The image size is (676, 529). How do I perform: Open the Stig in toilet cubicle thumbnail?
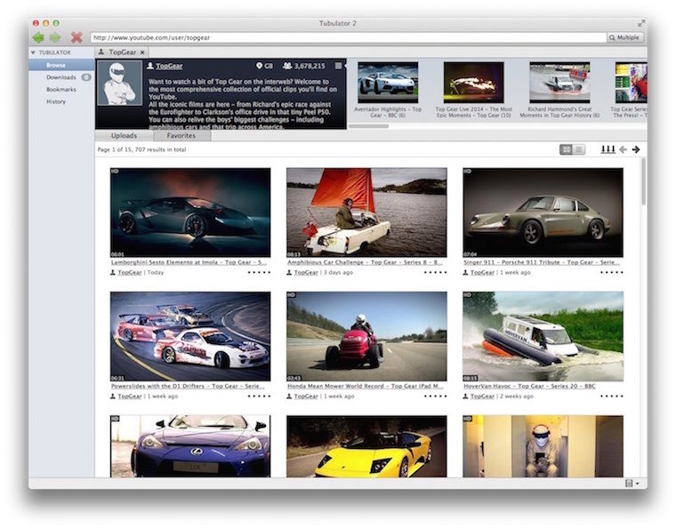[543, 445]
